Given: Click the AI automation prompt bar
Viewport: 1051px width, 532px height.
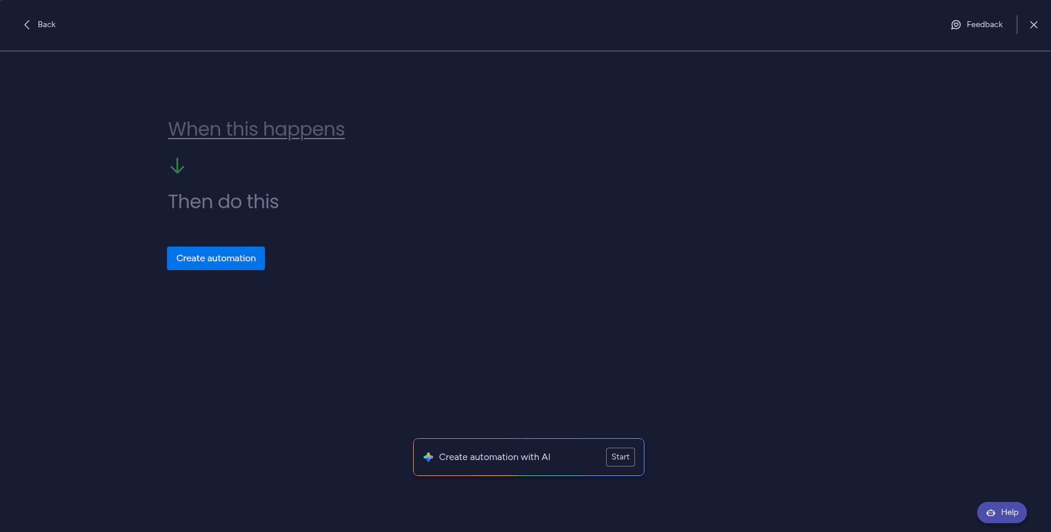Looking at the screenshot, I should coord(528,457).
